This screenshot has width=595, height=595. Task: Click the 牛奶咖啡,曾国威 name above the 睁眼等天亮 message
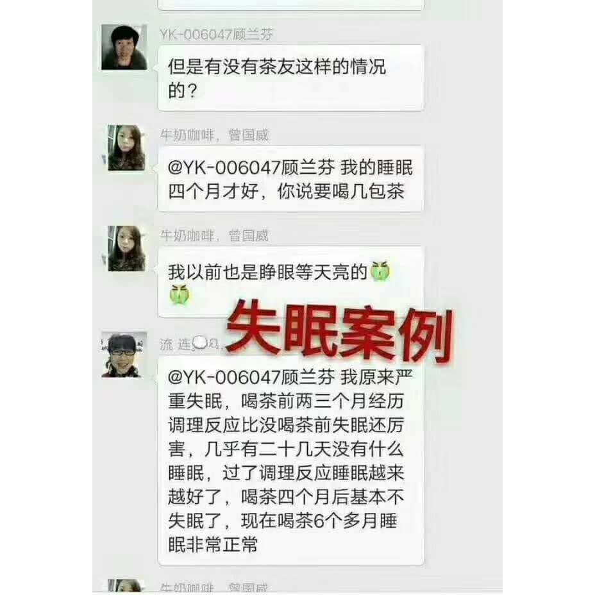coord(214,236)
